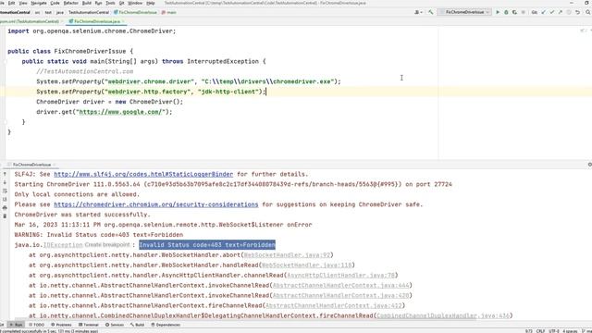Open the Run menu in menu bar

click(x=99, y=3)
